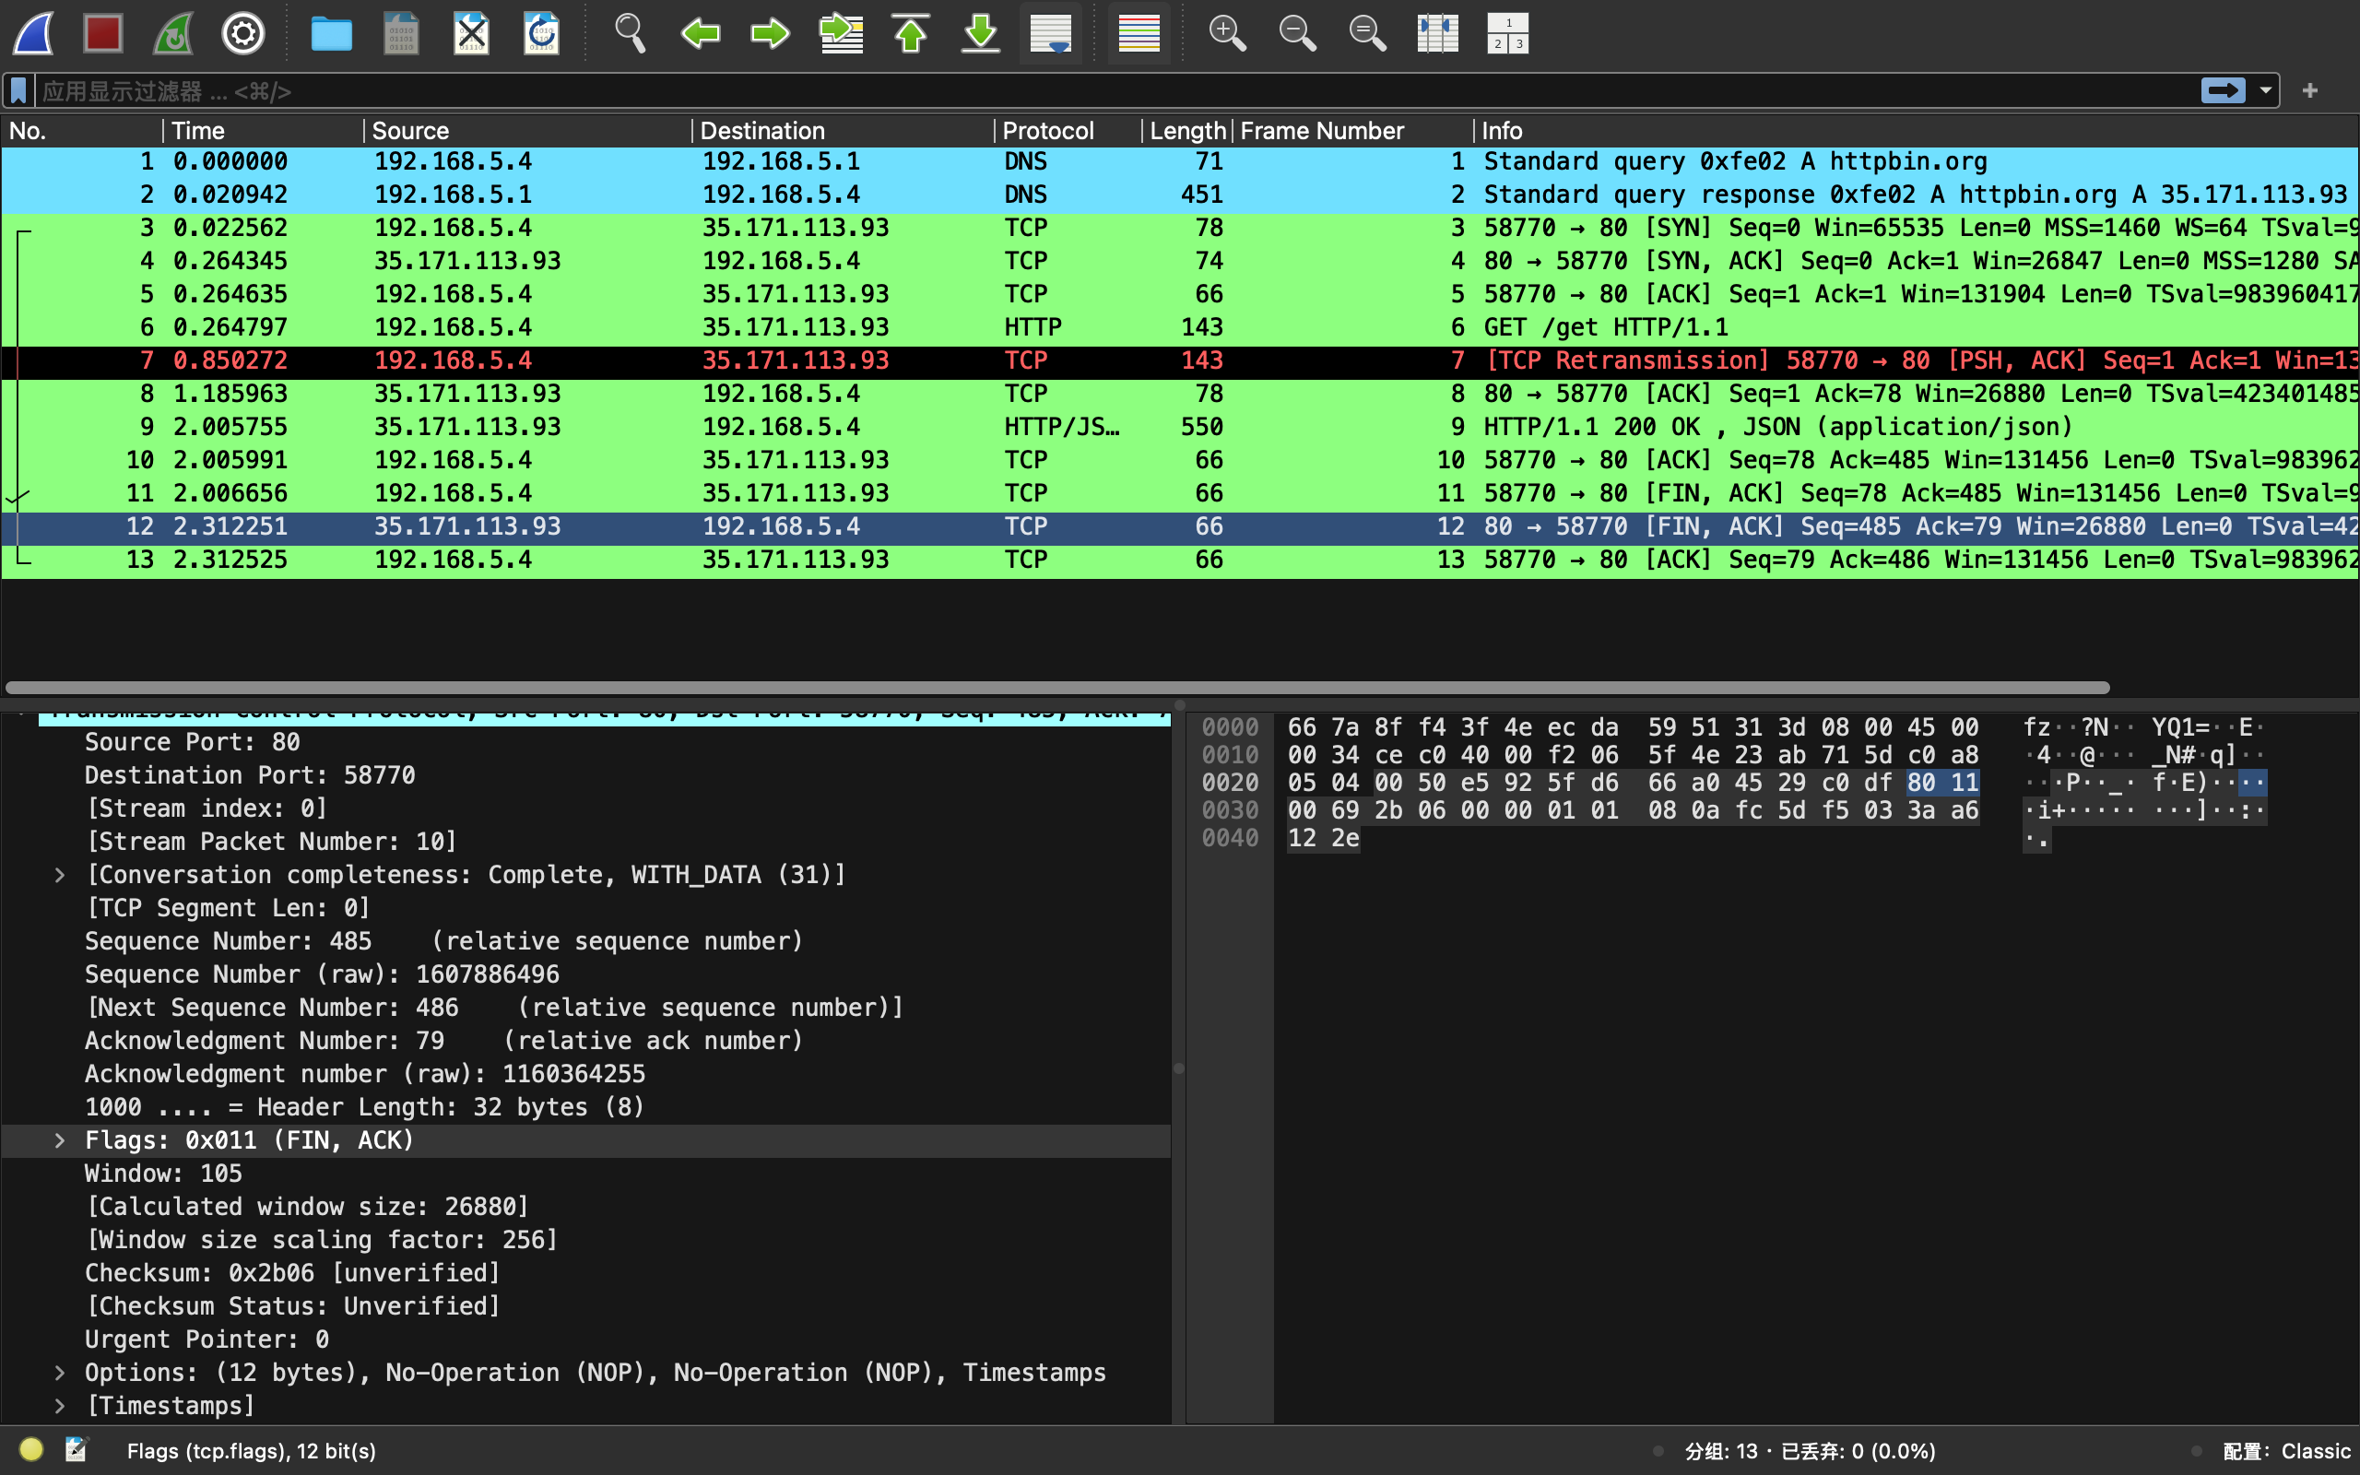Image resolution: width=2360 pixels, height=1475 pixels.
Task: Select packet 6 GET /get HTTP row
Action: [x=1180, y=328]
